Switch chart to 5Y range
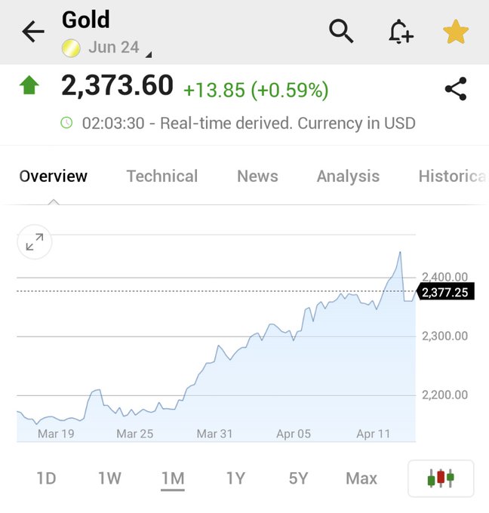489x513 pixels. pos(298,478)
